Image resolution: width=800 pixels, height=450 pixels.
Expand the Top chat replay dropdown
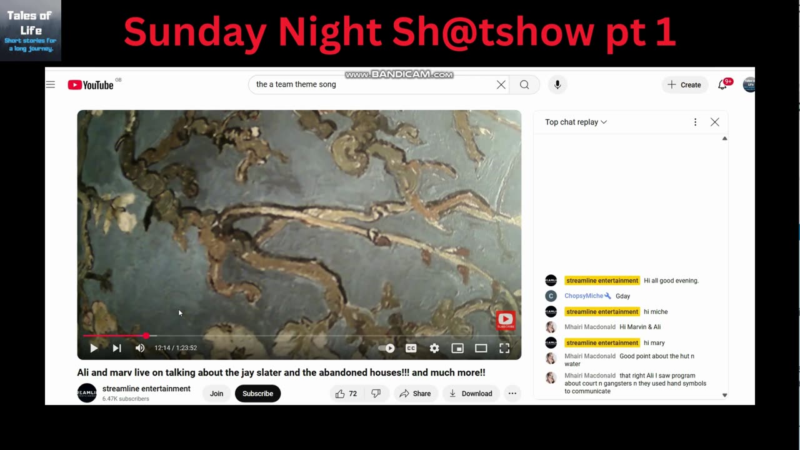[x=576, y=122]
